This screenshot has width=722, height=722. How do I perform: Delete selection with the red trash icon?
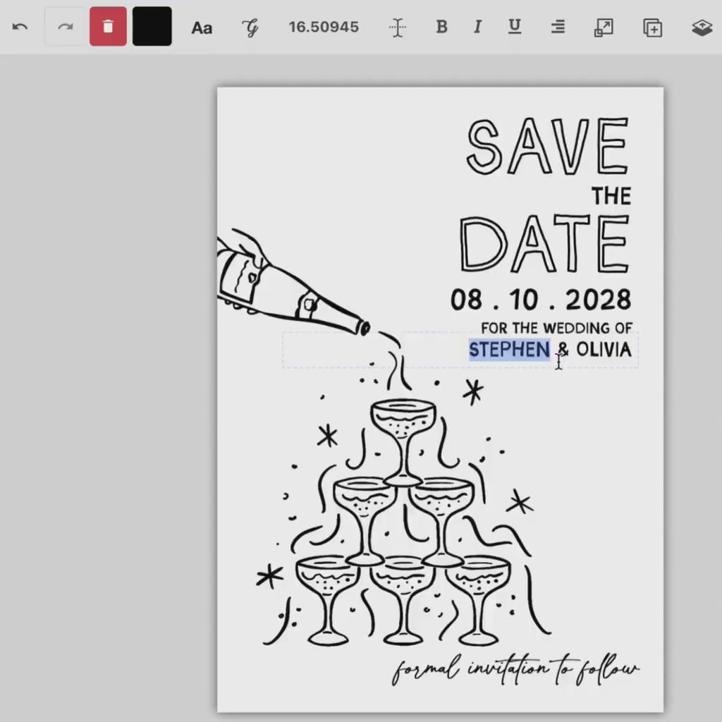(x=107, y=27)
